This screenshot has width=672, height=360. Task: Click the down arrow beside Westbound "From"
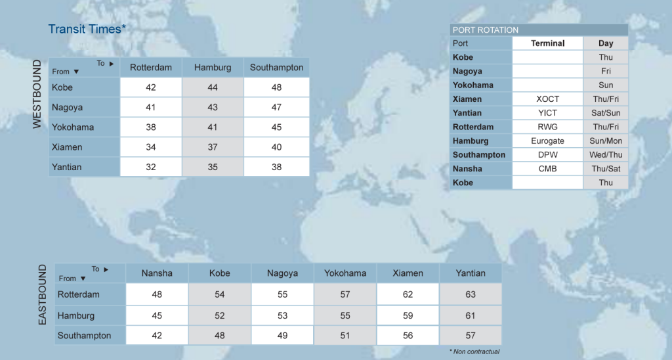pos(76,72)
